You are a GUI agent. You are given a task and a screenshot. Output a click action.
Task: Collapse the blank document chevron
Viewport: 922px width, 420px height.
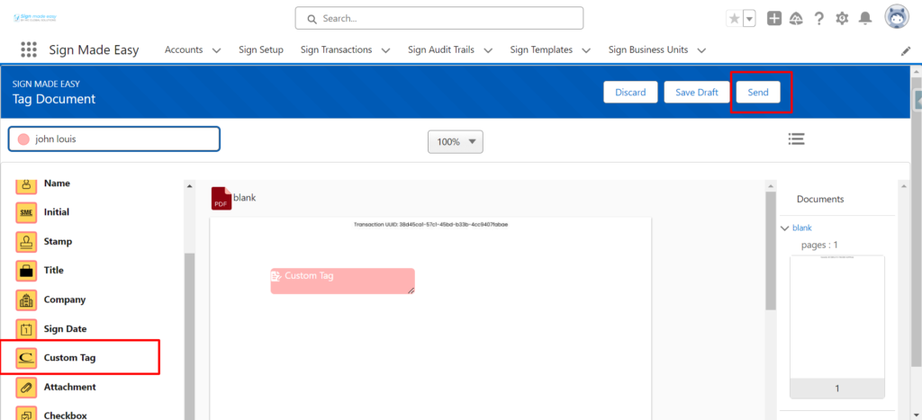[784, 228]
